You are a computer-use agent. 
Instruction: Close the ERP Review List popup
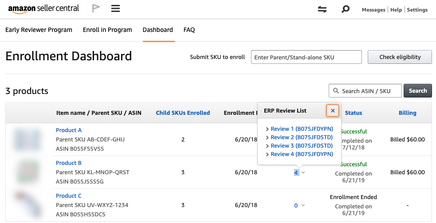click(333, 111)
